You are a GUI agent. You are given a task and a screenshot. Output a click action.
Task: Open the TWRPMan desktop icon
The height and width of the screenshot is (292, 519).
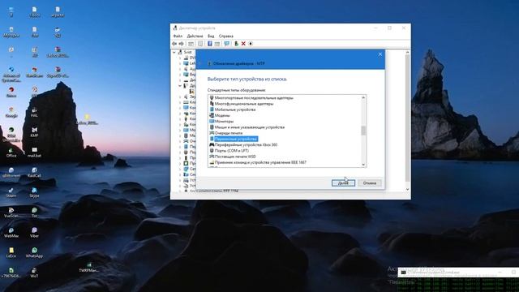89,268
